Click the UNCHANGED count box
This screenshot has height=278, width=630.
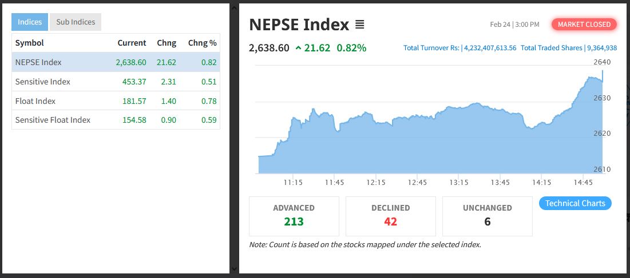(x=487, y=216)
